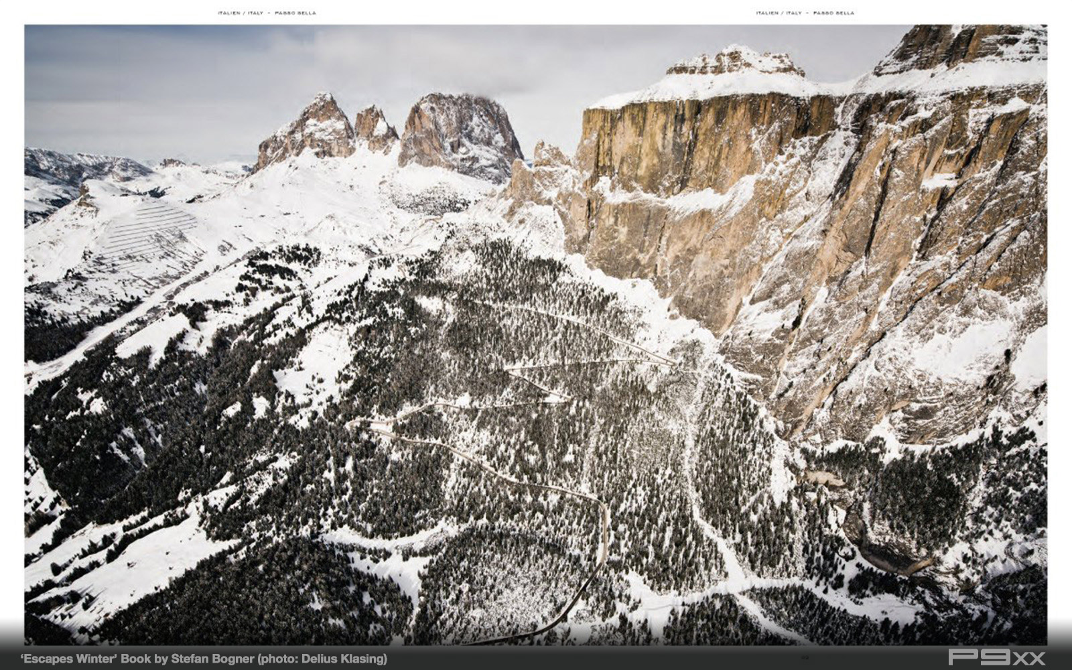1072x670 pixels.
Task: Click the right page header 'ITALIEN / ITALY - PASSO SELLA'
Action: pos(805,13)
